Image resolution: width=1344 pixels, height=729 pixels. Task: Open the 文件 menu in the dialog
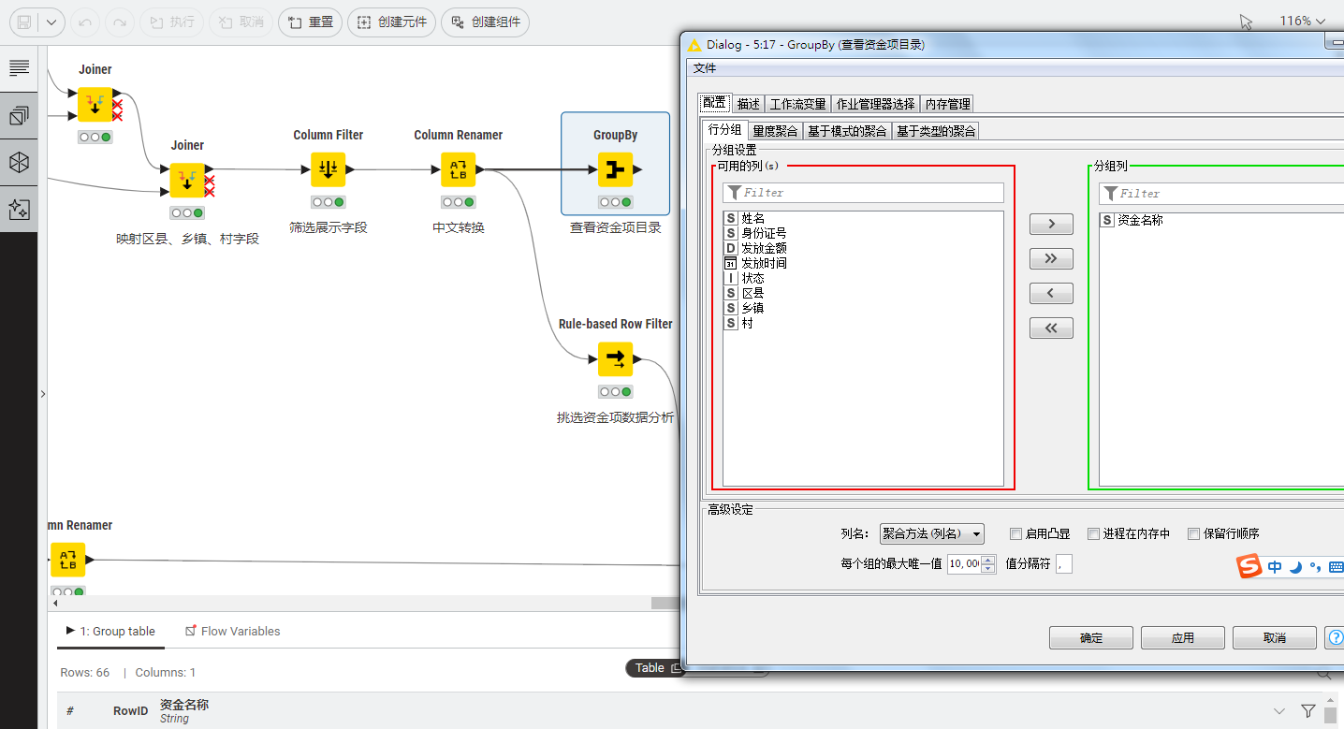pos(705,67)
